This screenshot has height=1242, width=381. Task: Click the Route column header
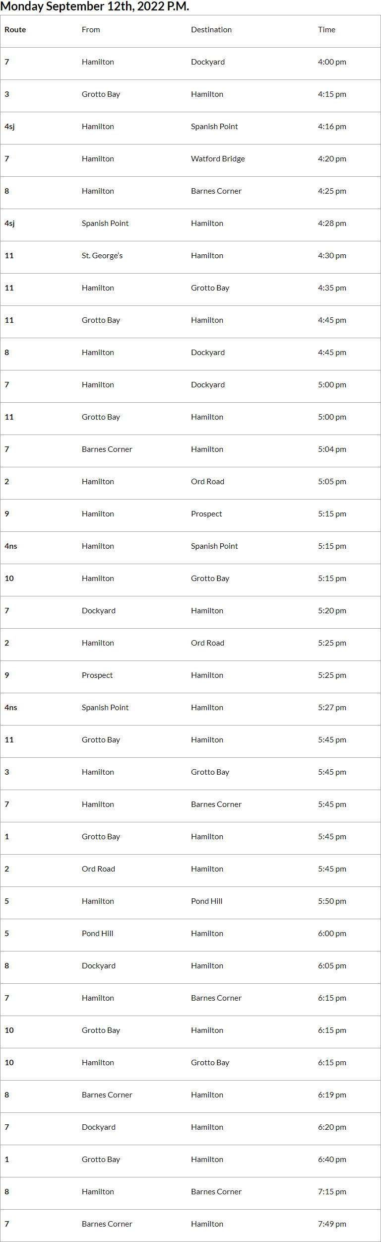15,30
